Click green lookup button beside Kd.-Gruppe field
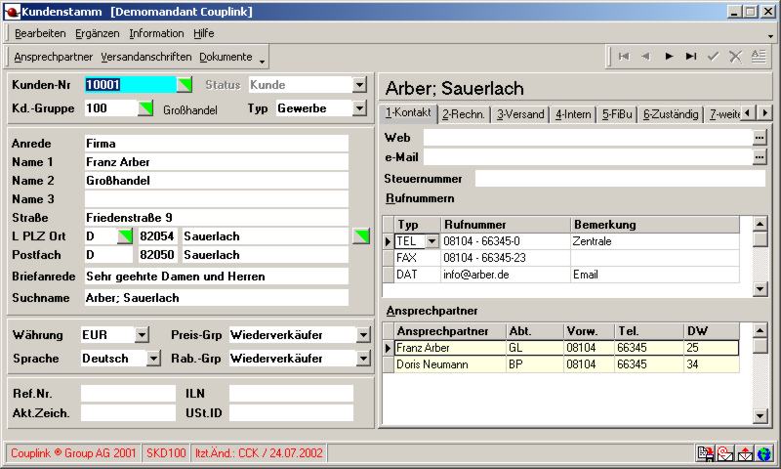The image size is (781, 469). [x=145, y=108]
